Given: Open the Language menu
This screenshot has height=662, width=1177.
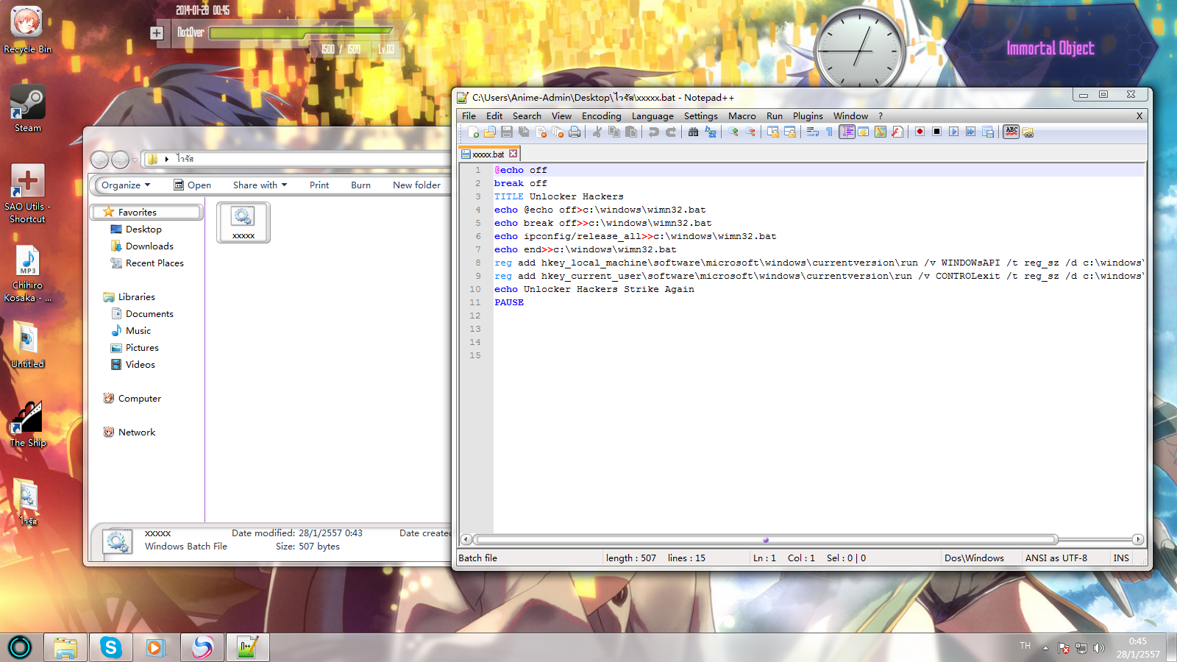Looking at the screenshot, I should pos(652,116).
